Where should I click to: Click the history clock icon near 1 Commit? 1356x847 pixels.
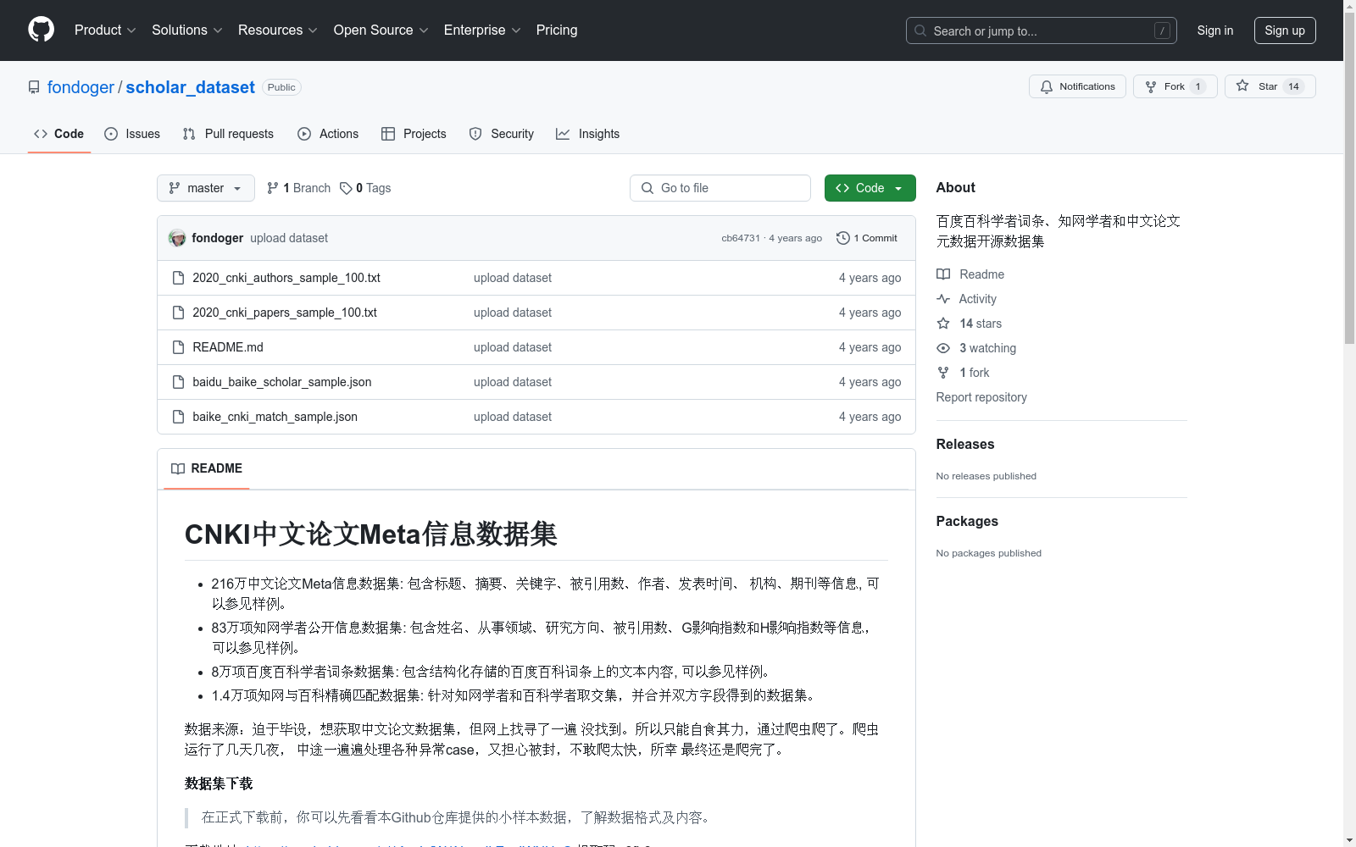click(x=843, y=238)
